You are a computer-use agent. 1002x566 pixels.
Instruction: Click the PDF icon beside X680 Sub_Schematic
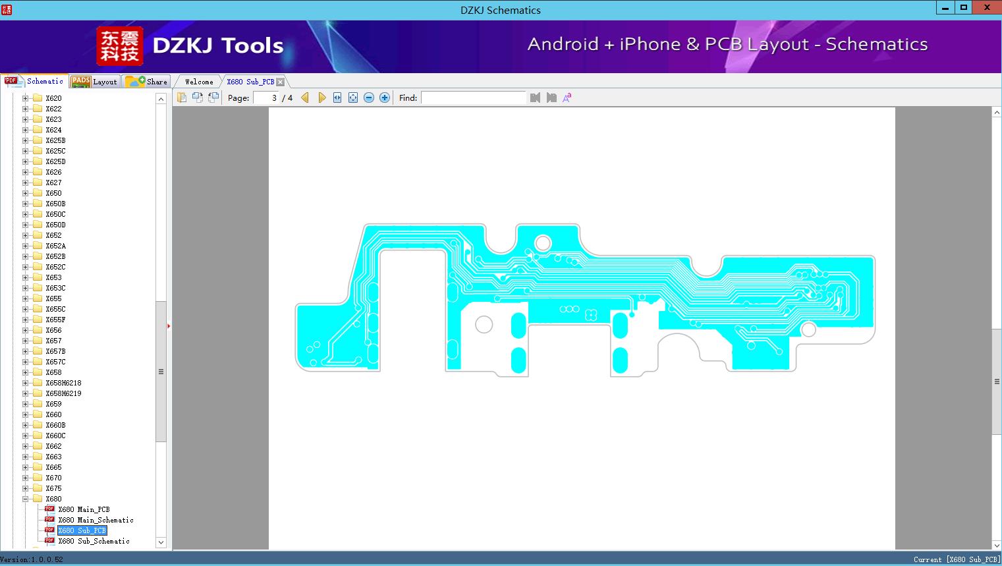(49, 541)
